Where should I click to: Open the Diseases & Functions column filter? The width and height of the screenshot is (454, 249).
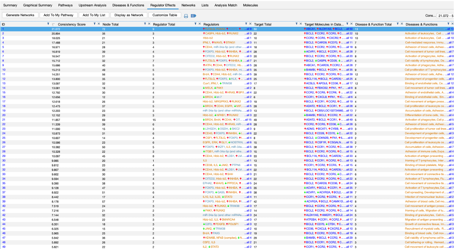click(449, 24)
